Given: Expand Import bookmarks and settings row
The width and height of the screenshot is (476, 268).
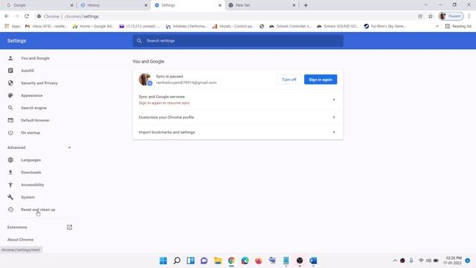Looking at the screenshot, I should pos(238,133).
